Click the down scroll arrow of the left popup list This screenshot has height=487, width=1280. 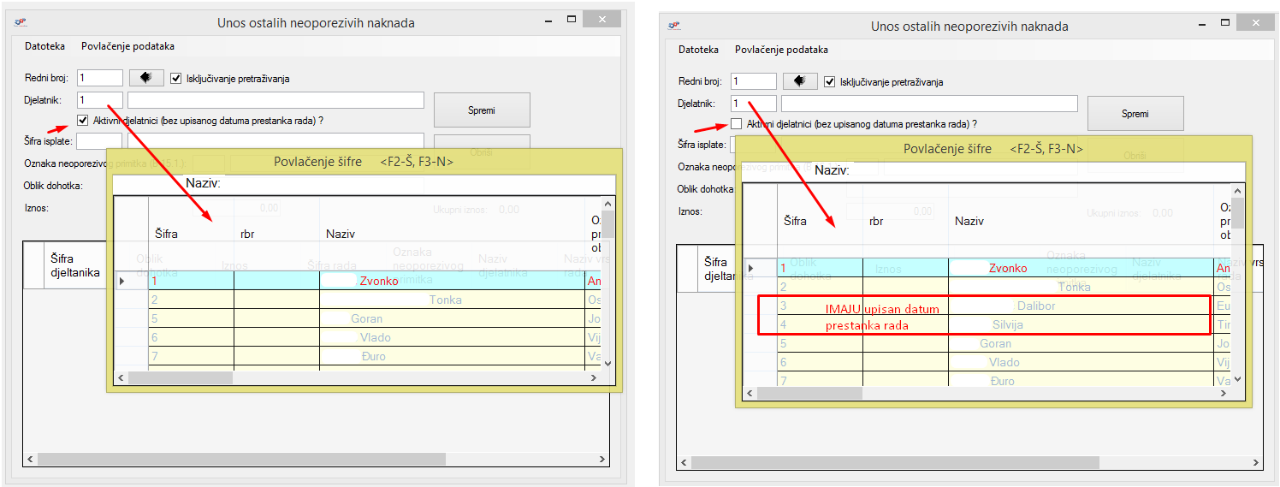(608, 362)
